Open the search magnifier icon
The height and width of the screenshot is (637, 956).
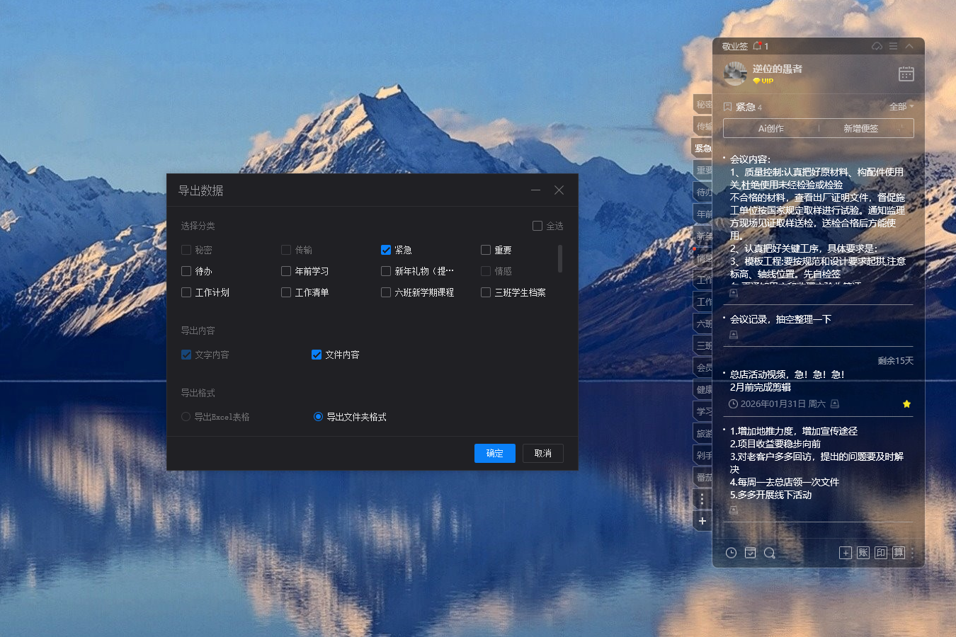click(770, 553)
